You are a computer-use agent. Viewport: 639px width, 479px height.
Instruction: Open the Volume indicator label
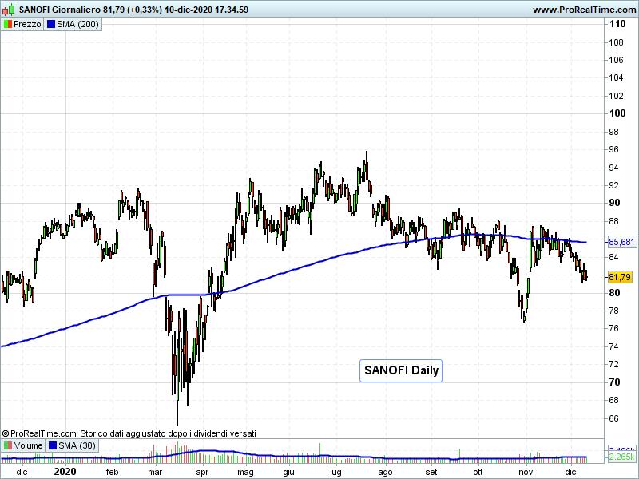[x=28, y=445]
